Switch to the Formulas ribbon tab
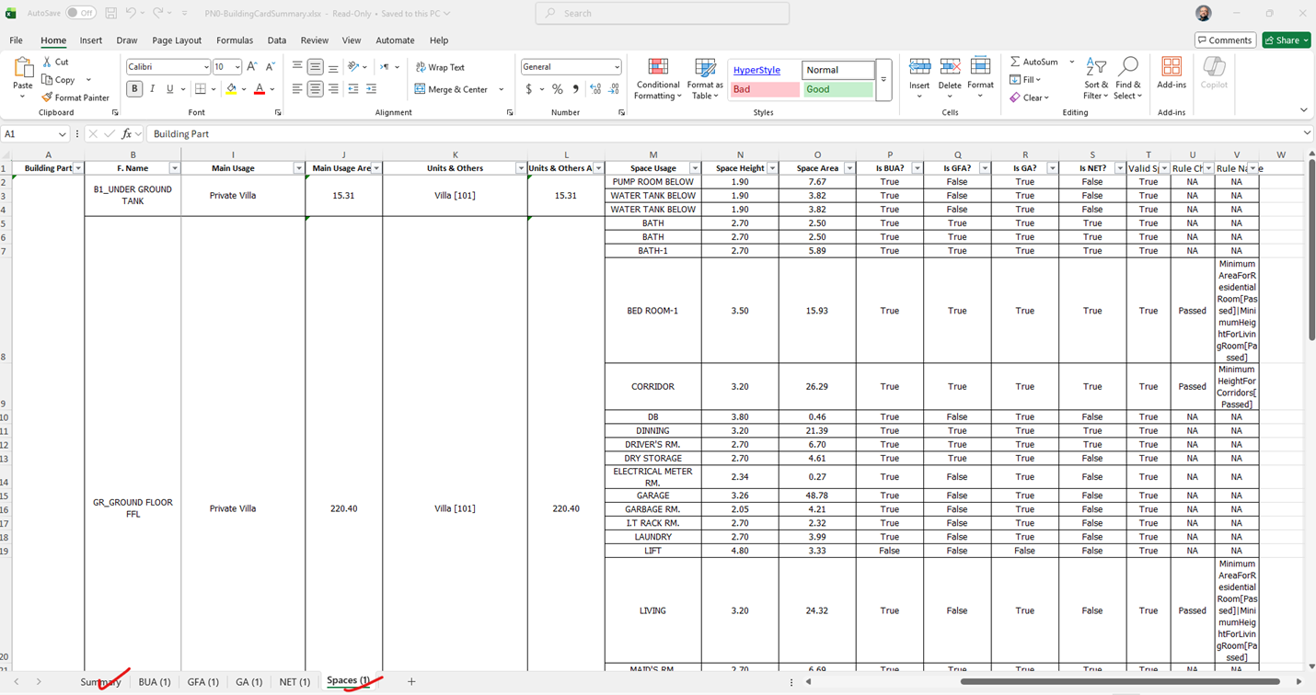This screenshot has width=1316, height=695. pyautogui.click(x=235, y=40)
